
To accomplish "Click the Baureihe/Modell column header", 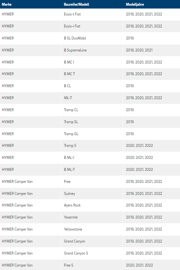I will point(77,4).
